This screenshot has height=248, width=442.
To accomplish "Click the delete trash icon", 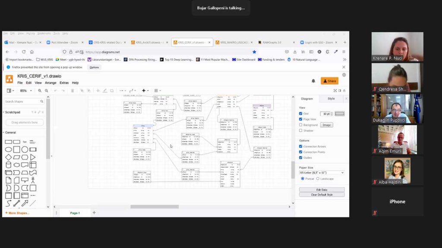I will pyautogui.click(x=73, y=90).
